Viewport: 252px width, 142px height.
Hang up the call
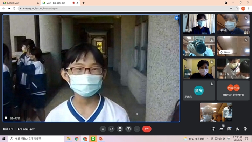point(147,129)
